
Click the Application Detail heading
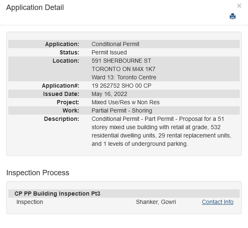point(35,7)
